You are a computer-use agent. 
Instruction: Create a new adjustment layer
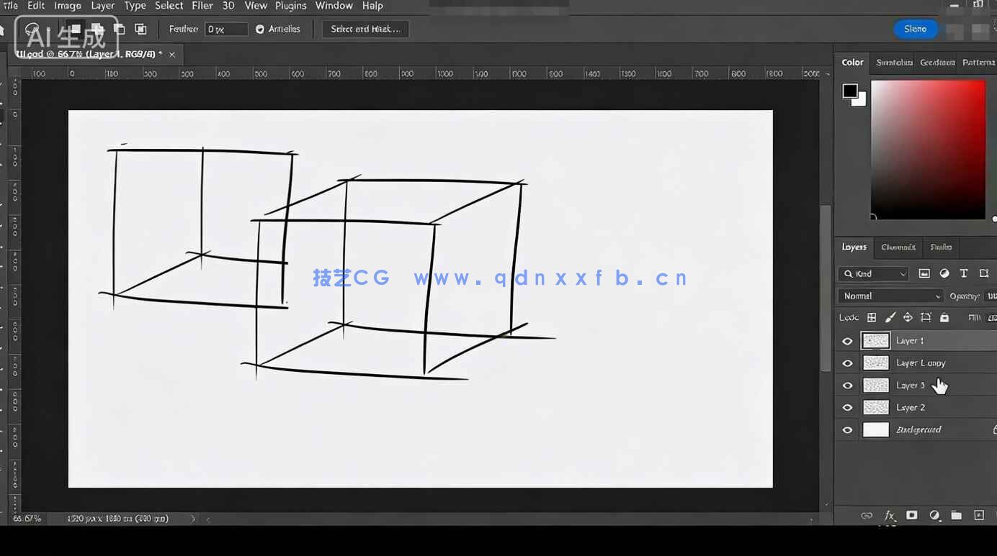coord(934,516)
